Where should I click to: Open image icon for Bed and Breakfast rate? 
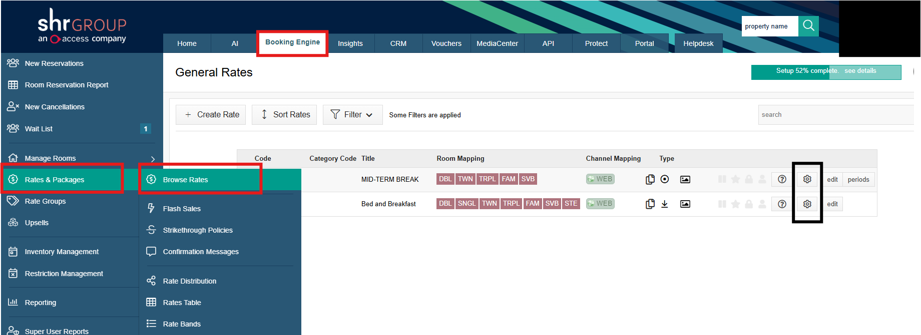(x=685, y=204)
